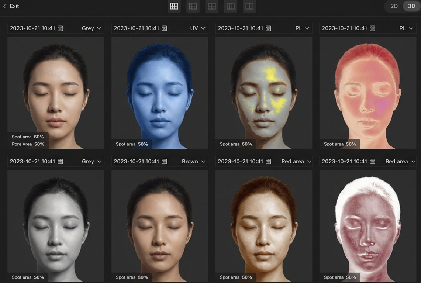The height and width of the screenshot is (283, 421).
Task: Open the pink-red PL heatmap face image
Action: click(x=367, y=92)
